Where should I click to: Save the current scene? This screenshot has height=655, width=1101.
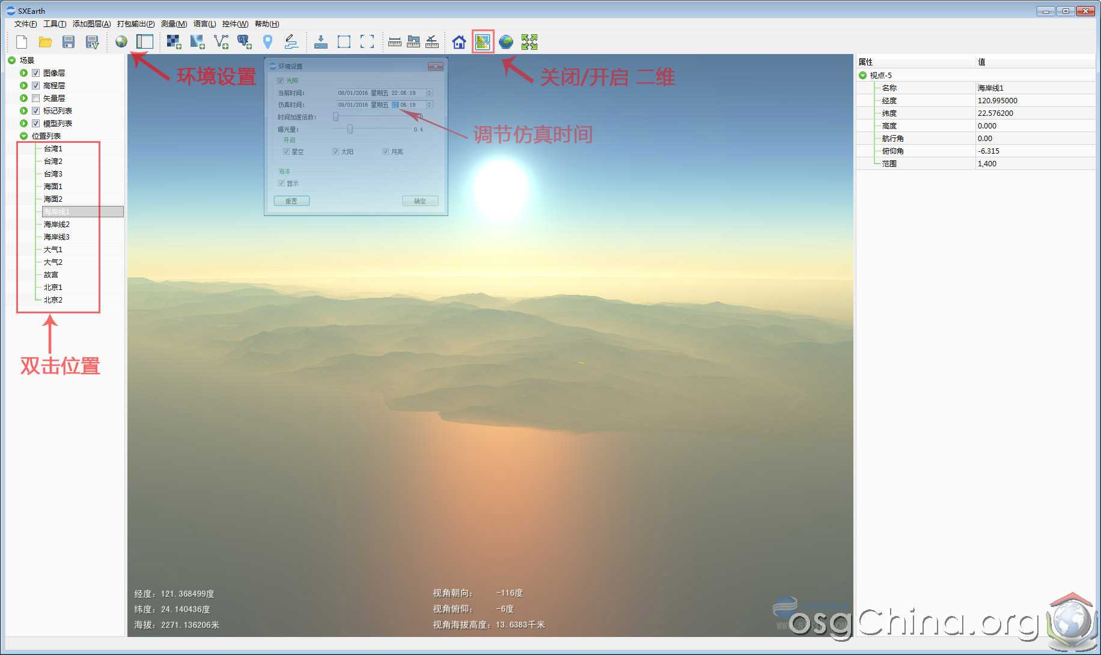(69, 41)
